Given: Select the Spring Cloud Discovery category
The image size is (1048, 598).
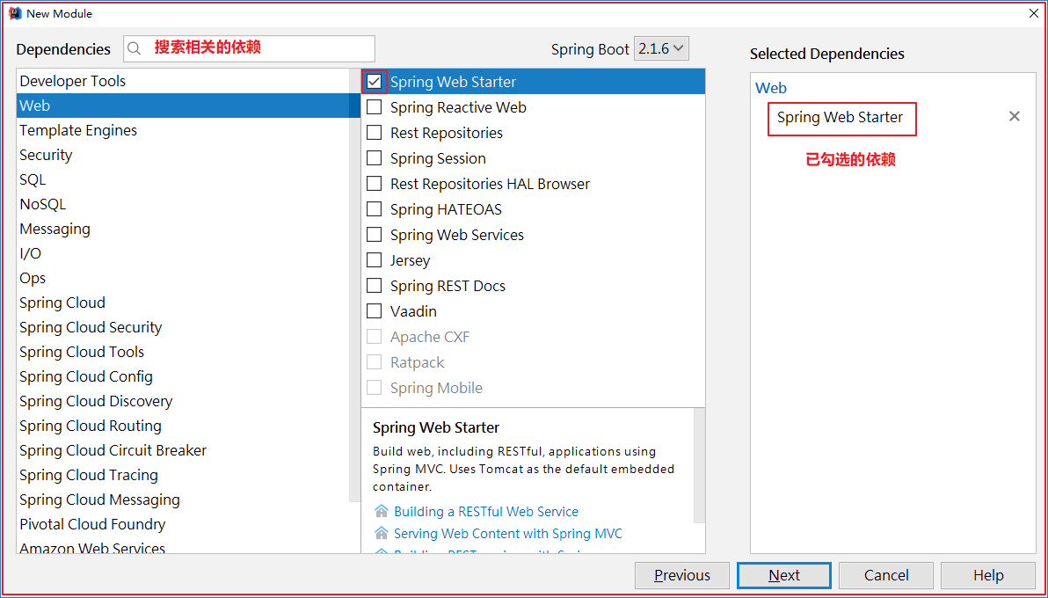Looking at the screenshot, I should click(x=183, y=401).
